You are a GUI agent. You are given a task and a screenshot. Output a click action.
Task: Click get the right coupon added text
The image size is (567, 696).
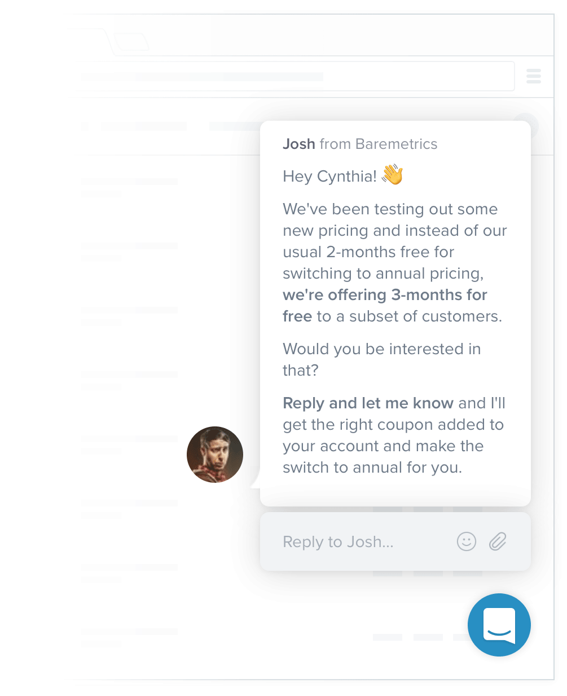pyautogui.click(x=393, y=424)
